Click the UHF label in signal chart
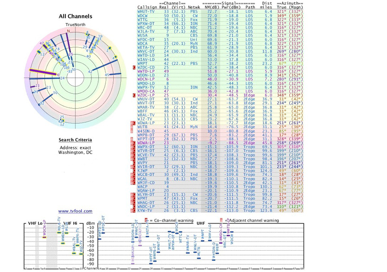The width and height of the screenshot is (387, 272). (x=201, y=223)
